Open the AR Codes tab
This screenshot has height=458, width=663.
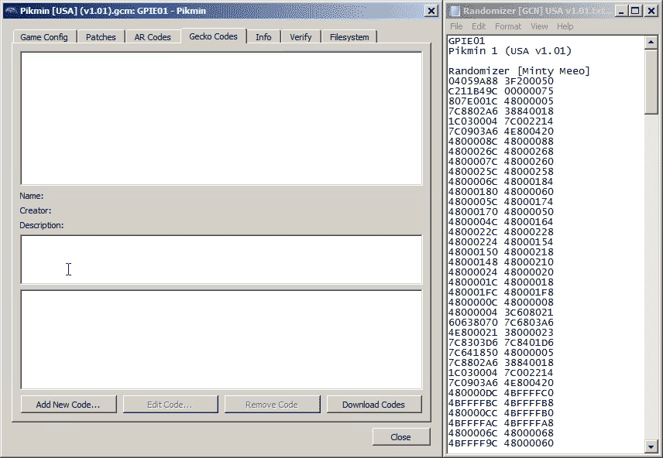tap(153, 37)
